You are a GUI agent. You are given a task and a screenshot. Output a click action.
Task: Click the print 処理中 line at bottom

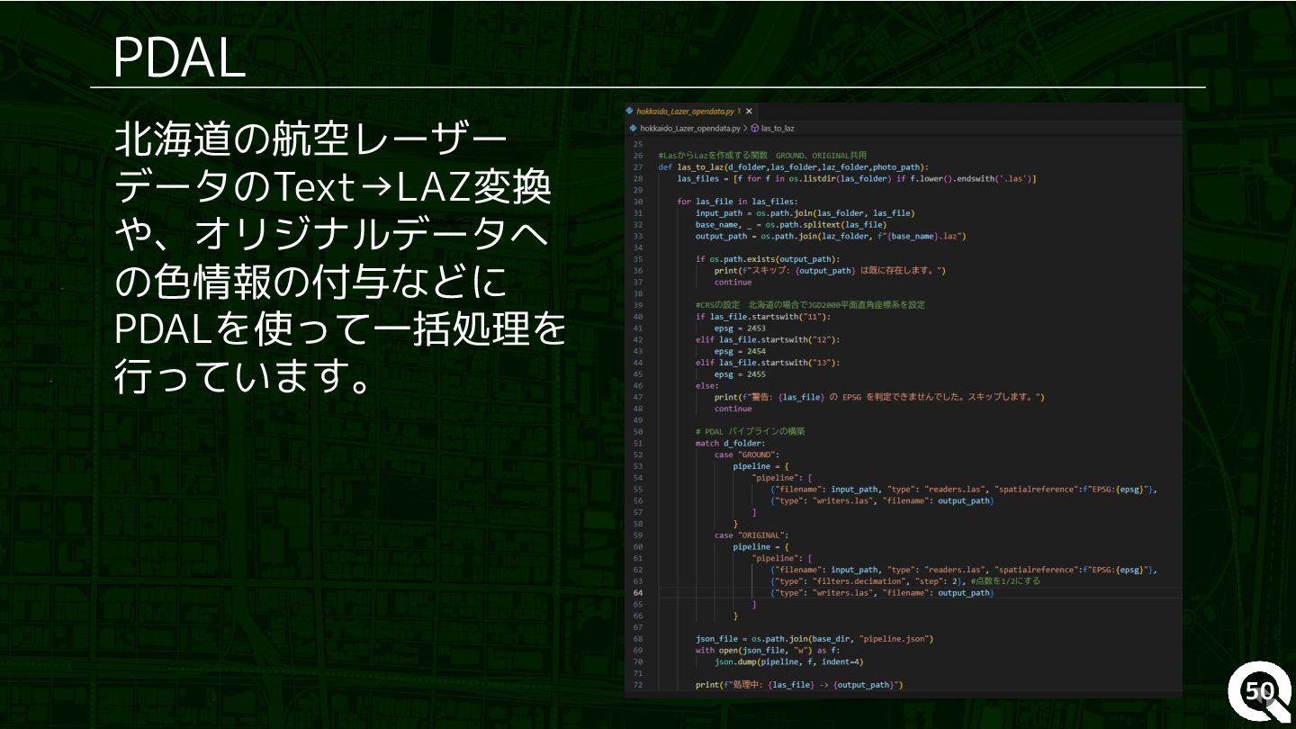(798, 685)
